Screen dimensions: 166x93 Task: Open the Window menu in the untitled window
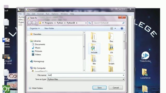pyautogui.click(x=64, y=14)
